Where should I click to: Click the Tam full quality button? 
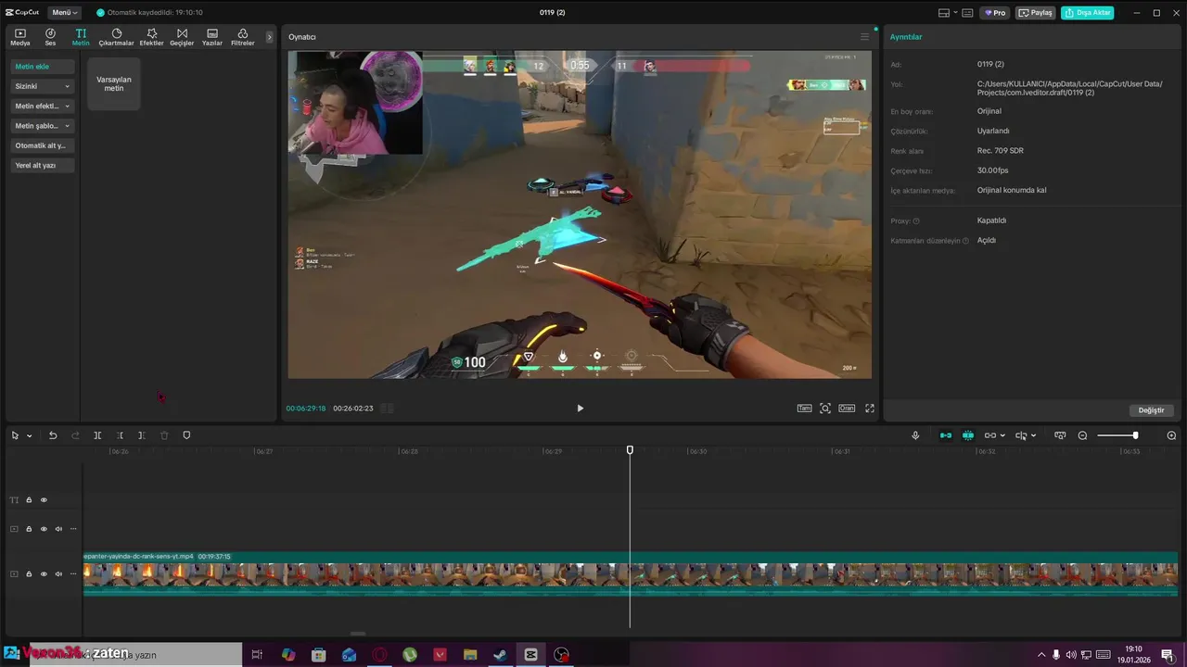tap(804, 408)
